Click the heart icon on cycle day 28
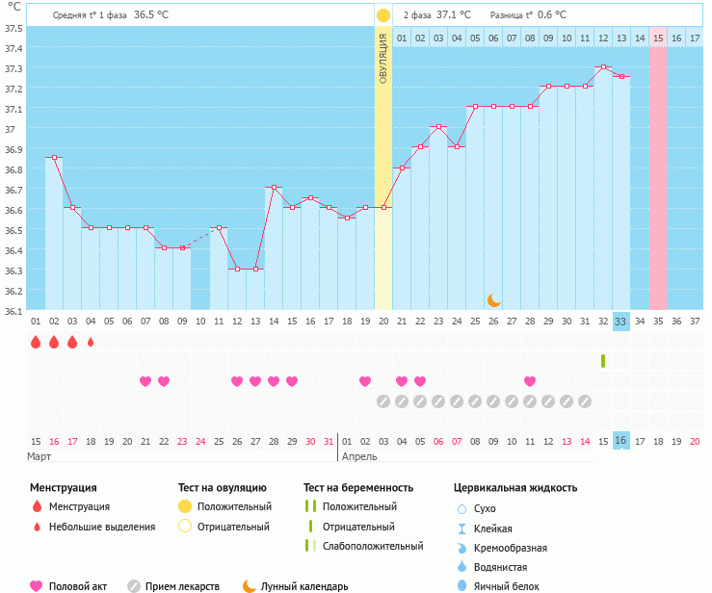 click(530, 381)
